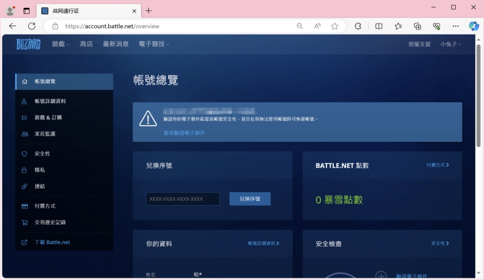Click 重寄驗證電子郵件 link
This screenshot has width=484, height=280.
click(x=184, y=133)
